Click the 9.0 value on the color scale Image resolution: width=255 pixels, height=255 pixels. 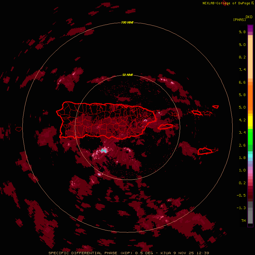click(x=242, y=44)
